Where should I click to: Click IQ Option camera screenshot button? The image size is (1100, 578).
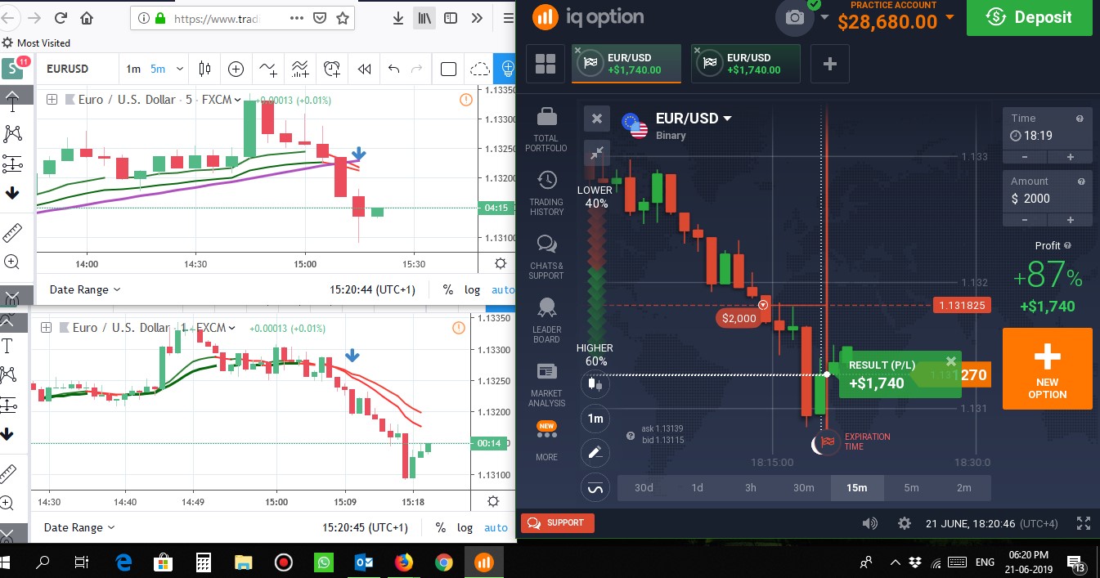(794, 17)
